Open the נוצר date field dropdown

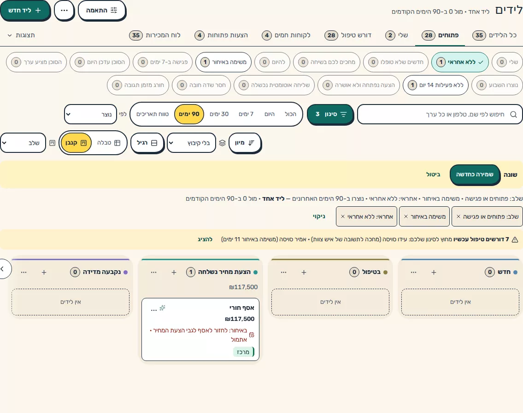pos(90,114)
